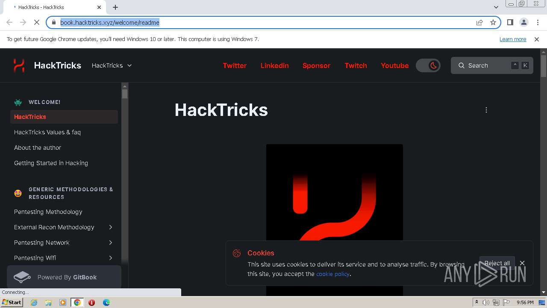The height and width of the screenshot is (308, 547).
Task: Click the taskbar clock 9:56 PM
Action: click(525, 302)
